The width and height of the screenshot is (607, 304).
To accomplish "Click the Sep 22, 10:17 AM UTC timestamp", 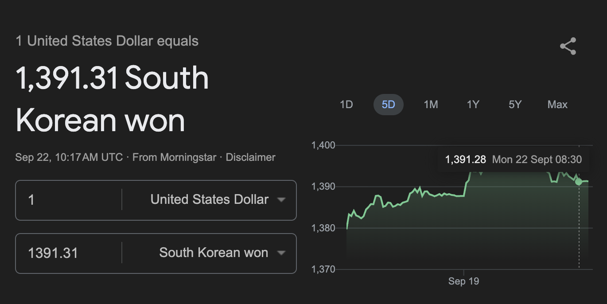I will point(69,157).
